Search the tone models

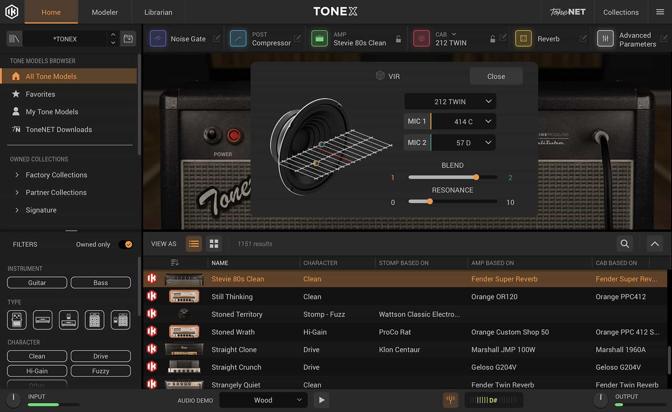pos(625,244)
